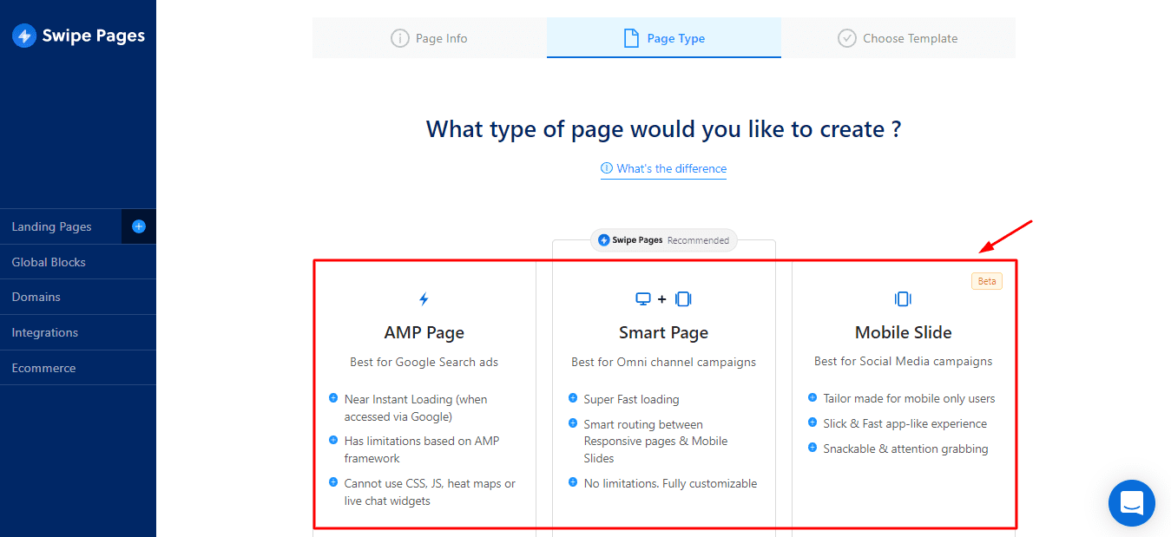Image resolution: width=1171 pixels, height=537 pixels.
Task: Click plus bullet beside Near Instant Loading
Action: tap(333, 398)
